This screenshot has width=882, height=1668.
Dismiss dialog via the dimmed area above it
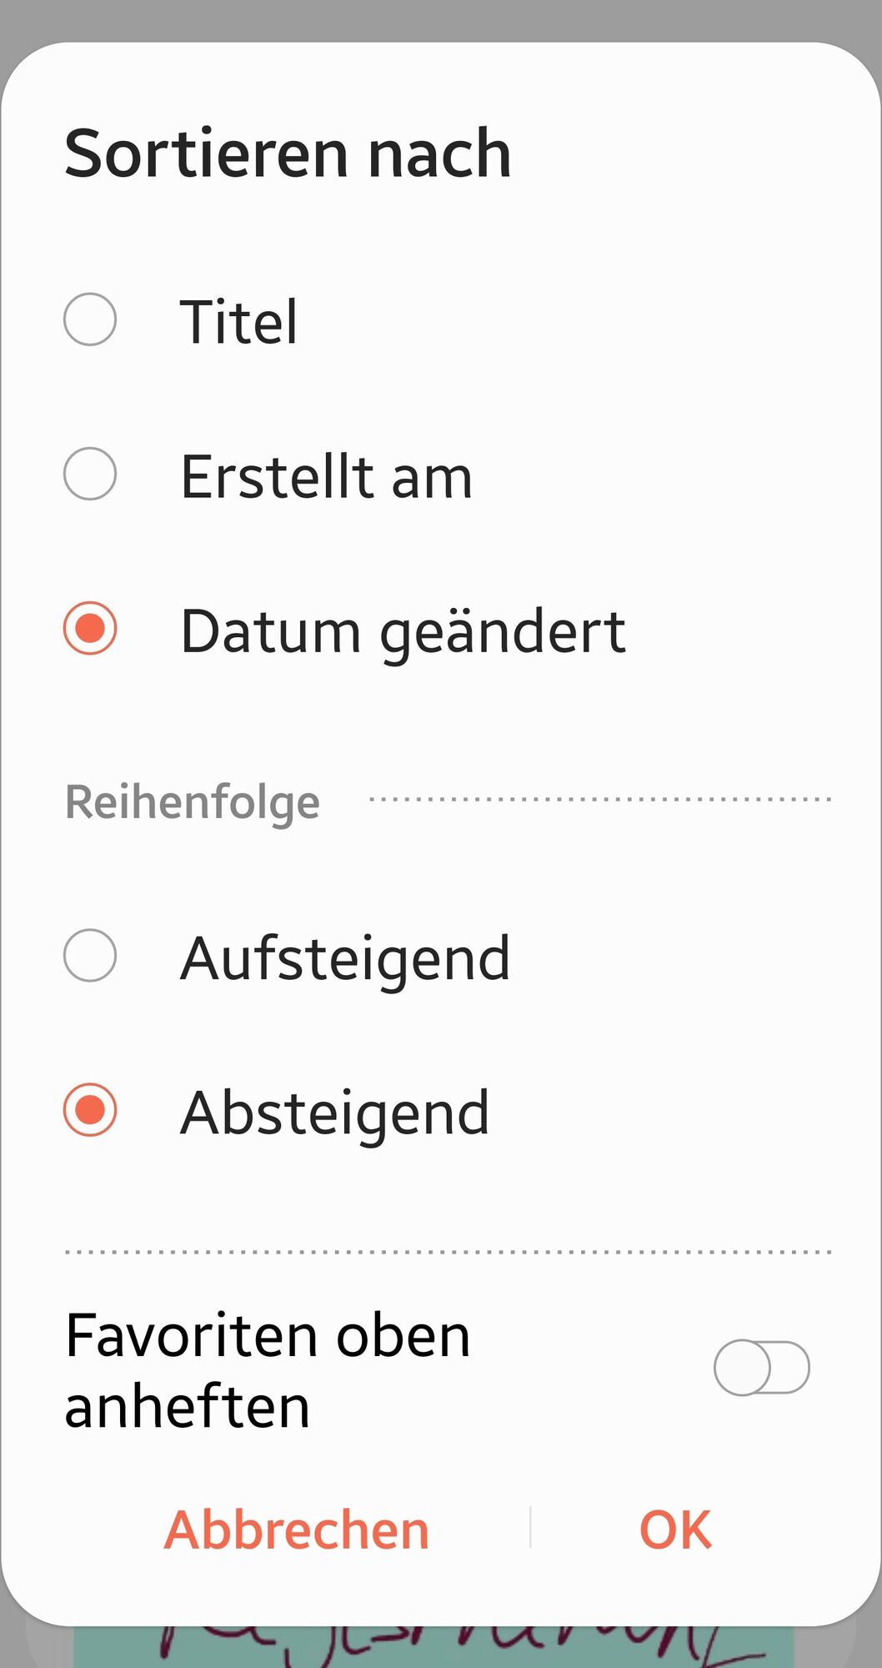coord(441,18)
